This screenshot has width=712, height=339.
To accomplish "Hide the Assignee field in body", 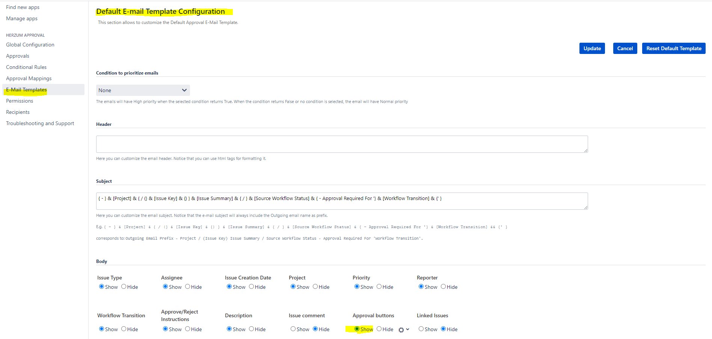I will [187, 287].
